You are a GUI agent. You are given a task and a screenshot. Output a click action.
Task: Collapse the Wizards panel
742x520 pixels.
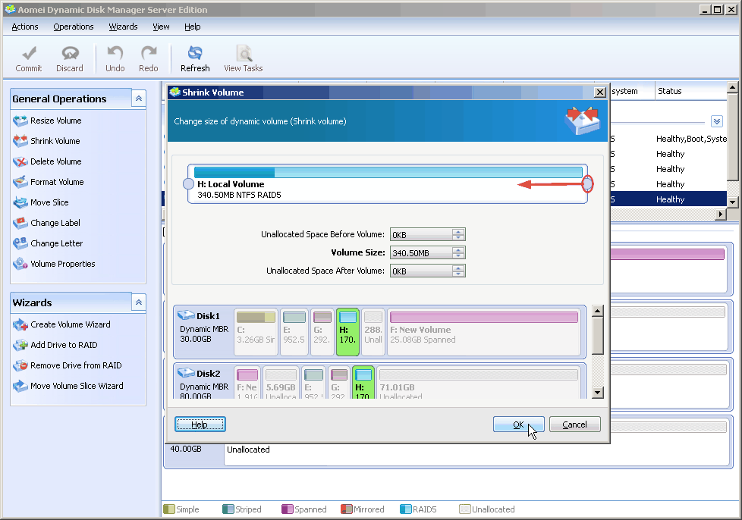[139, 302]
